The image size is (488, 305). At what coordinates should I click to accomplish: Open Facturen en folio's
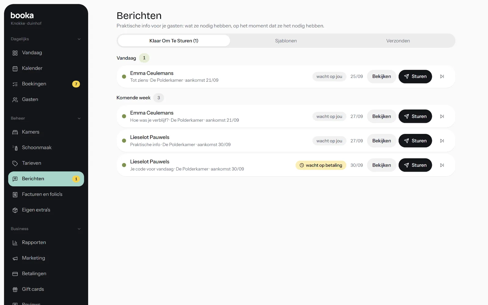pyautogui.click(x=46, y=194)
